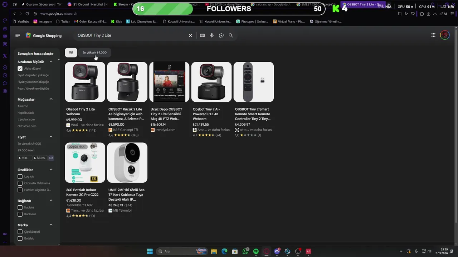This screenshot has width=458, height=257.
Task: Open WhatsApp from the taskbar
Action: 245,251
